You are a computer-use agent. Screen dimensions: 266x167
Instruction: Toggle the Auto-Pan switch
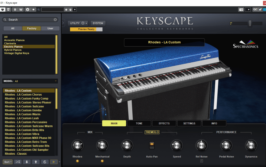pyautogui.click(x=152, y=145)
